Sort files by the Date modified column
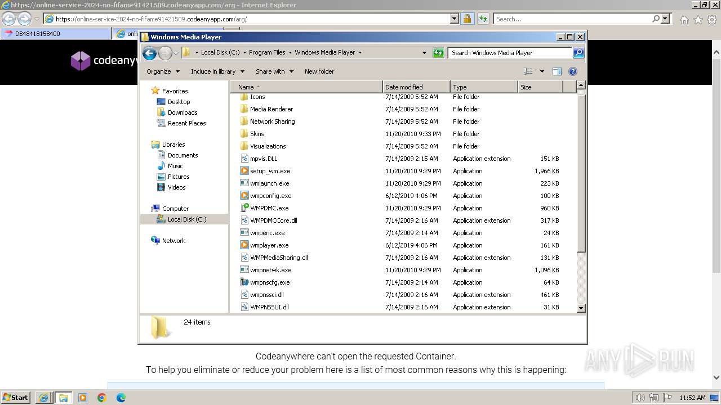This screenshot has height=405, width=721. 416,87
